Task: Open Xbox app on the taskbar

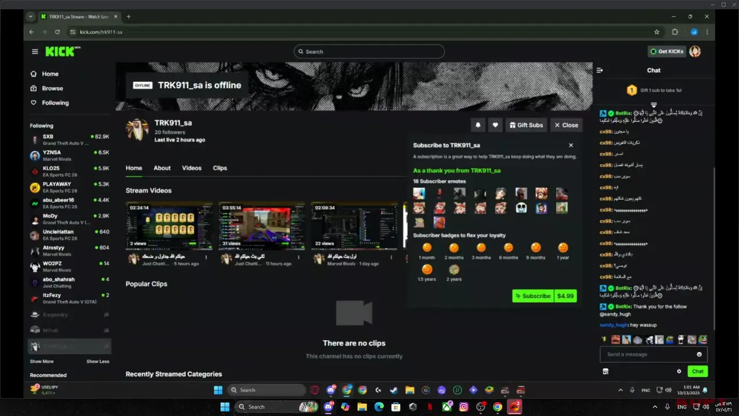Action: (447, 407)
